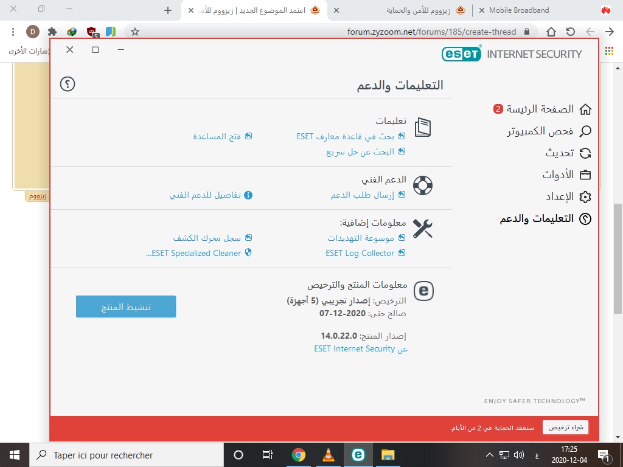Open Chrome extensions puzzle icon

[52, 32]
